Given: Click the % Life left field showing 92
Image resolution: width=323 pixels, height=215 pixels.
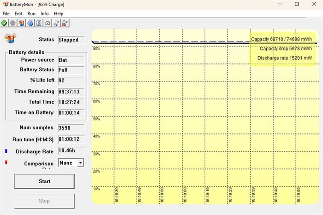Looking at the screenshot, I should (71, 81).
